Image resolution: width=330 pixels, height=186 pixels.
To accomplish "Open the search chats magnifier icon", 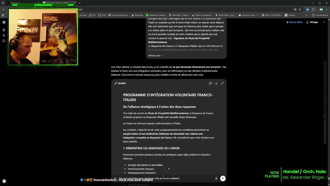I will pyautogui.click(x=4, y=35).
